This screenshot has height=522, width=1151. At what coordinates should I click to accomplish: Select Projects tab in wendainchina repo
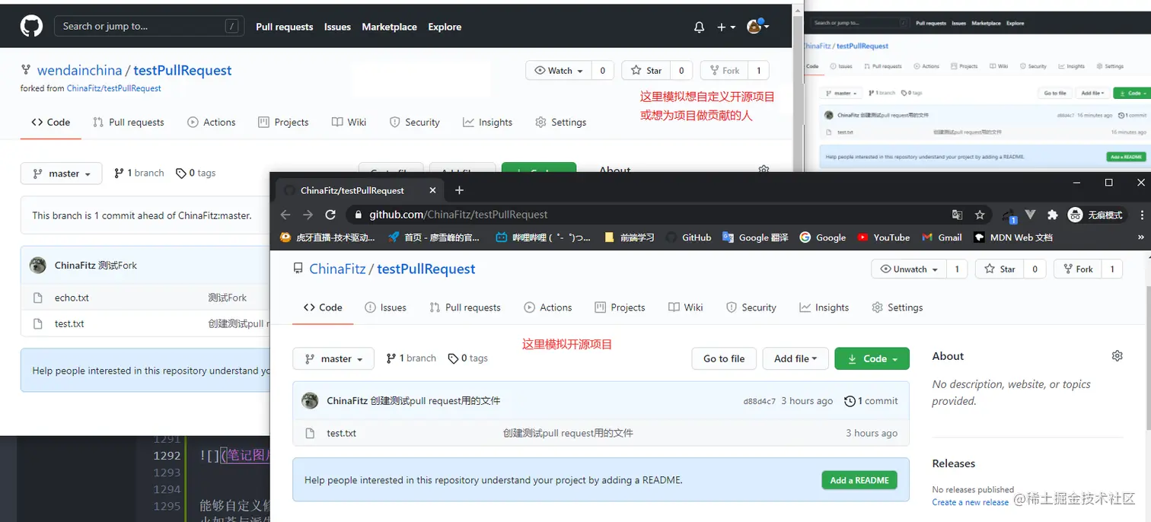(283, 122)
